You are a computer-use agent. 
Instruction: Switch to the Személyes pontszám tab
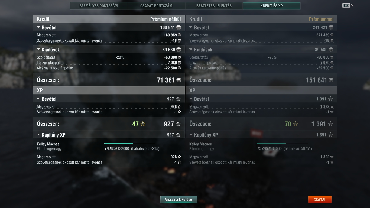point(99,6)
